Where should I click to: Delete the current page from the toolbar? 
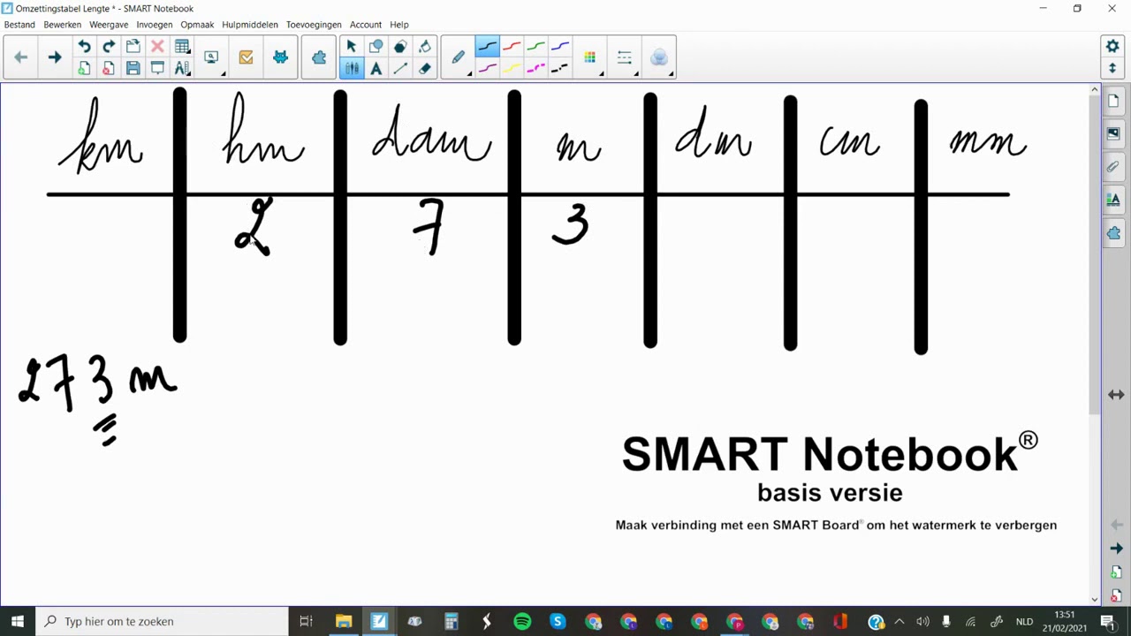coord(108,68)
